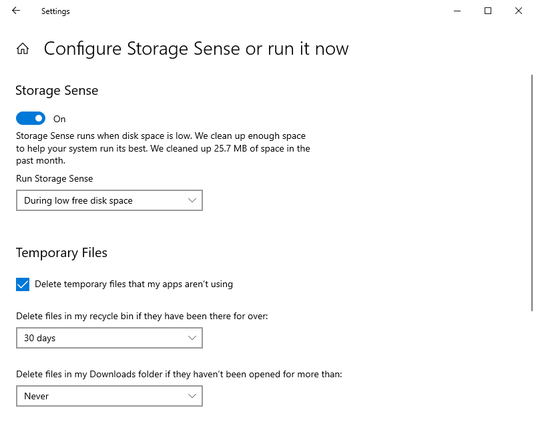Click the chevron arrow beside 30 days
Screen dimensions: 534x422
click(192, 338)
